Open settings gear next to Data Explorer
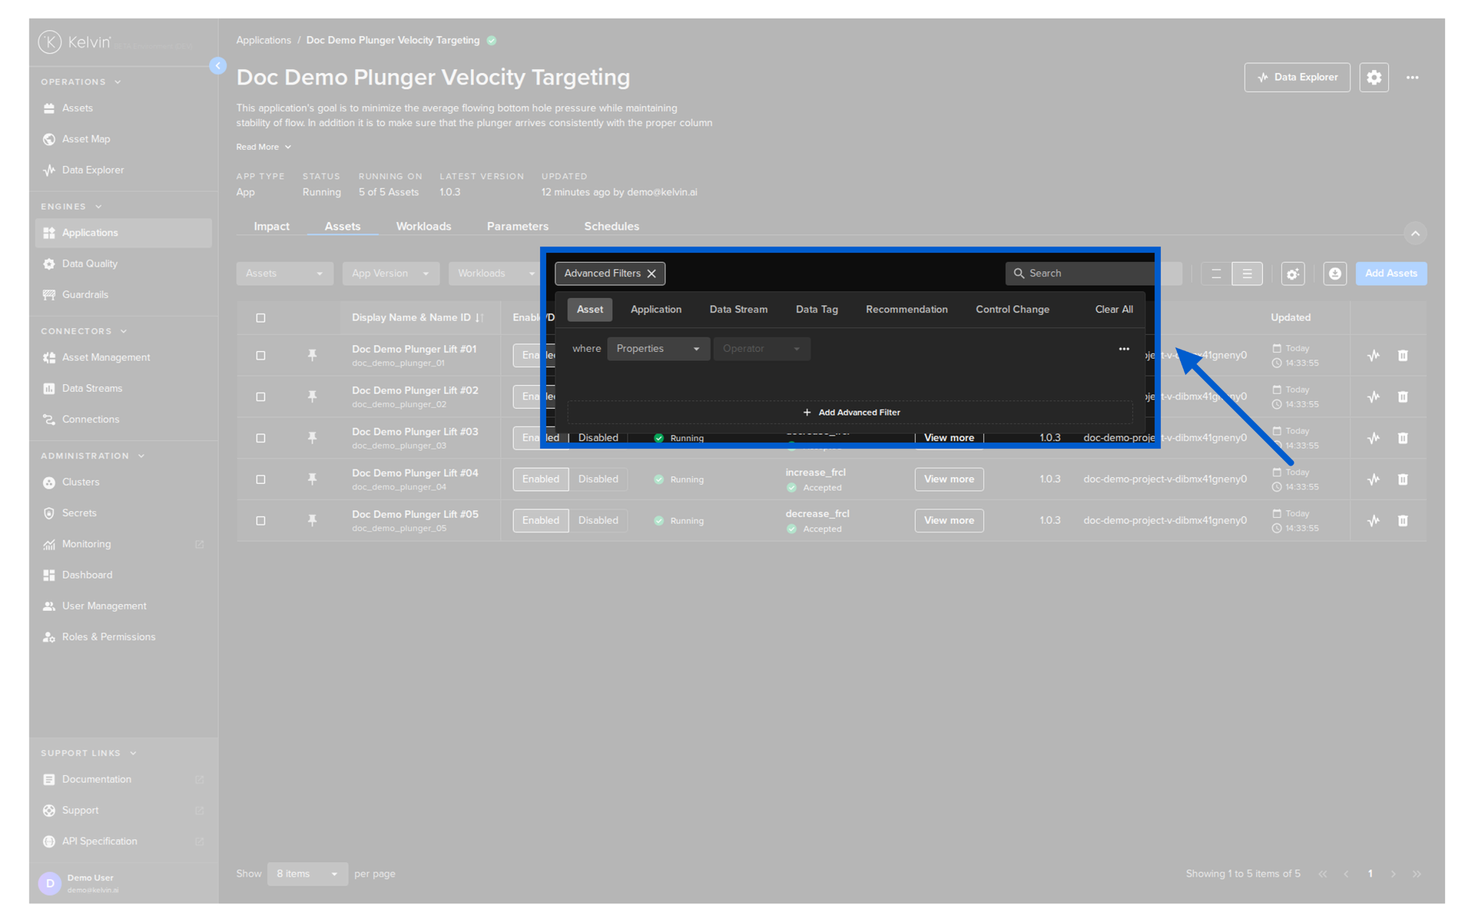1475x922 pixels. [x=1374, y=78]
